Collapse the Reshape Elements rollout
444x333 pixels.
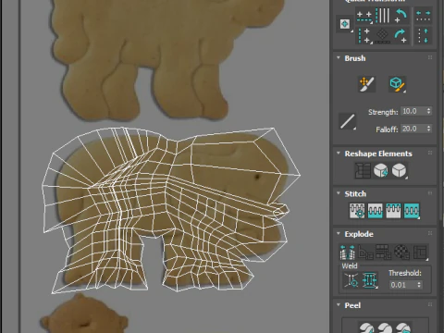pyautogui.click(x=339, y=153)
